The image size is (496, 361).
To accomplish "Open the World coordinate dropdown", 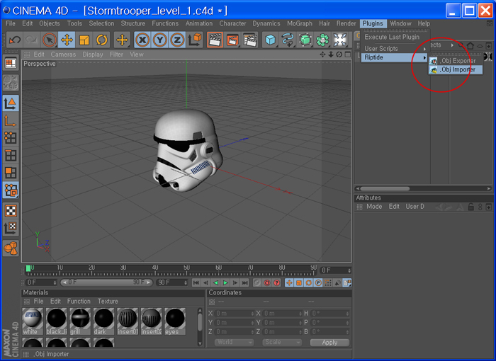I will point(235,342).
